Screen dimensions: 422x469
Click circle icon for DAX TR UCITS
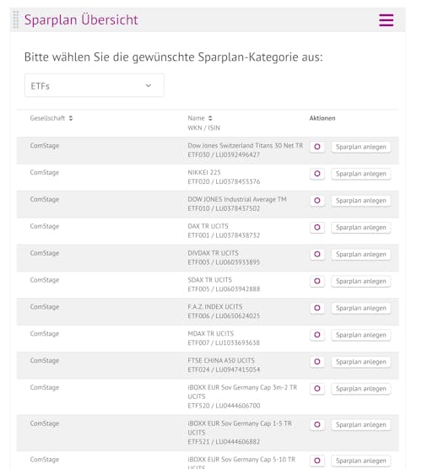tap(317, 228)
